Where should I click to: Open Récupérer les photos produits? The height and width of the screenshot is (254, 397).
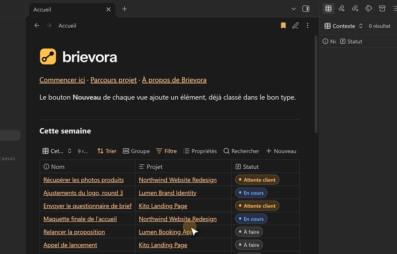[84, 180]
